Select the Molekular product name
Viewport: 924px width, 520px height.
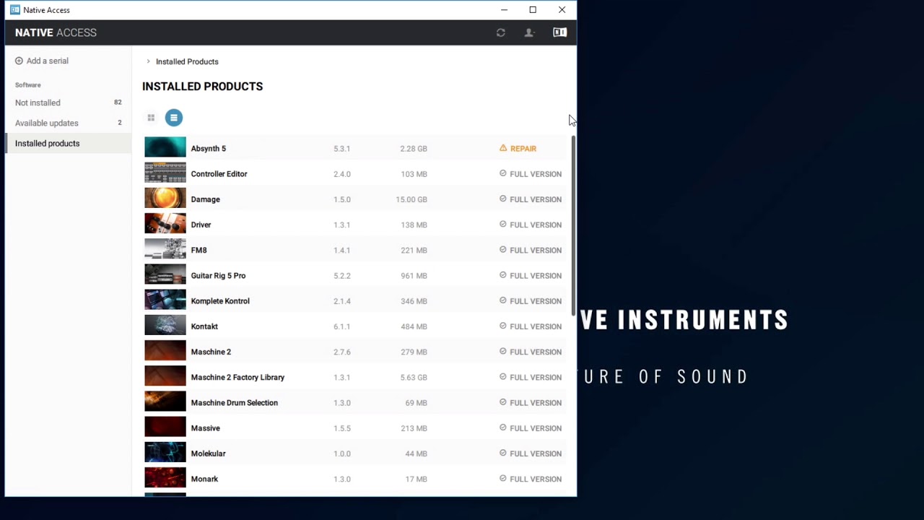pyautogui.click(x=208, y=454)
